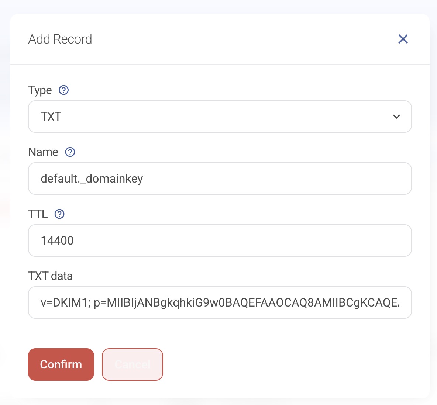This screenshot has height=405, width=437.
Task: Click the Cancel button
Action: tap(132, 364)
